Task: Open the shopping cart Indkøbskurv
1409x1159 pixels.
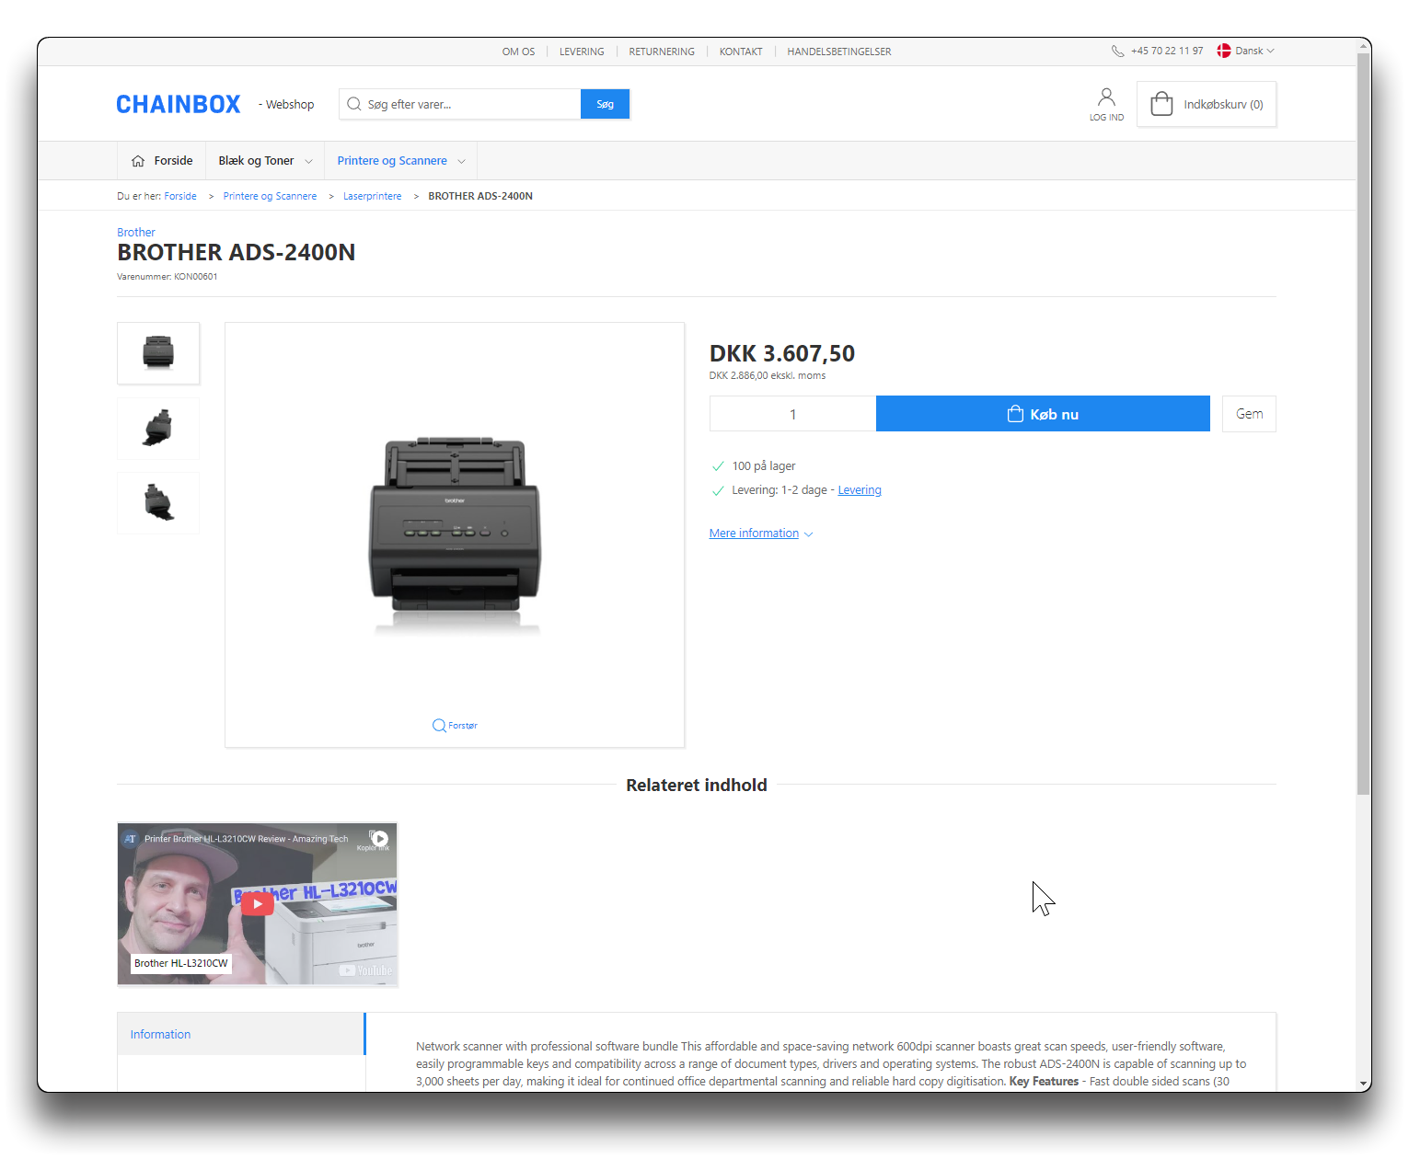Action: 1206,105
